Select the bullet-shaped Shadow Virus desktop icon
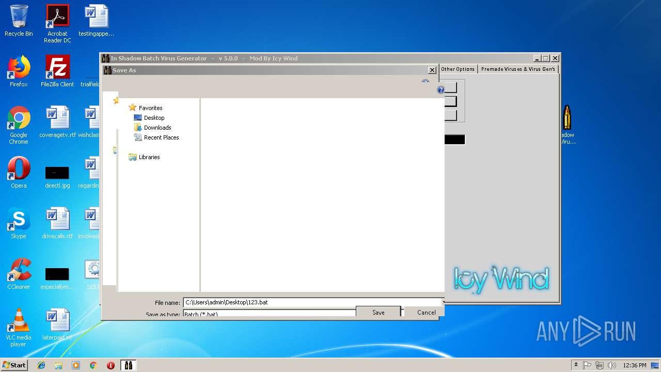The width and height of the screenshot is (661, 372). [567, 125]
